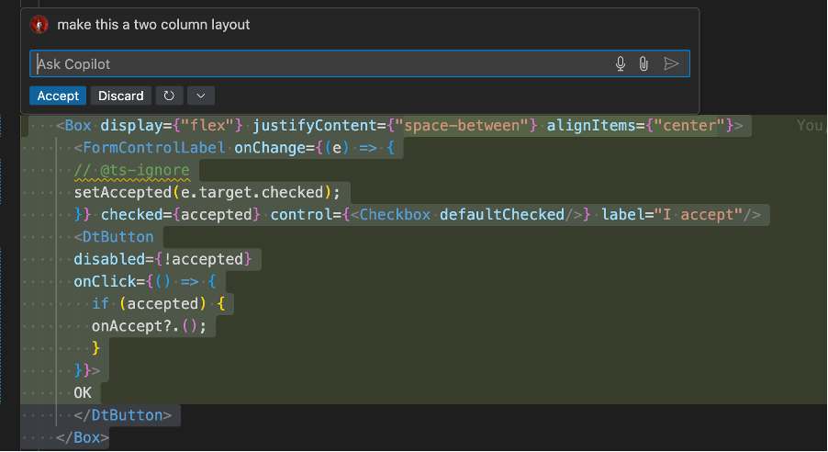
Task: Focus the Ask Copilot input field
Action: coord(321,64)
